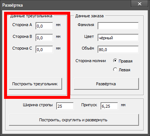Click the Ширина стропы field

(x=65, y=106)
